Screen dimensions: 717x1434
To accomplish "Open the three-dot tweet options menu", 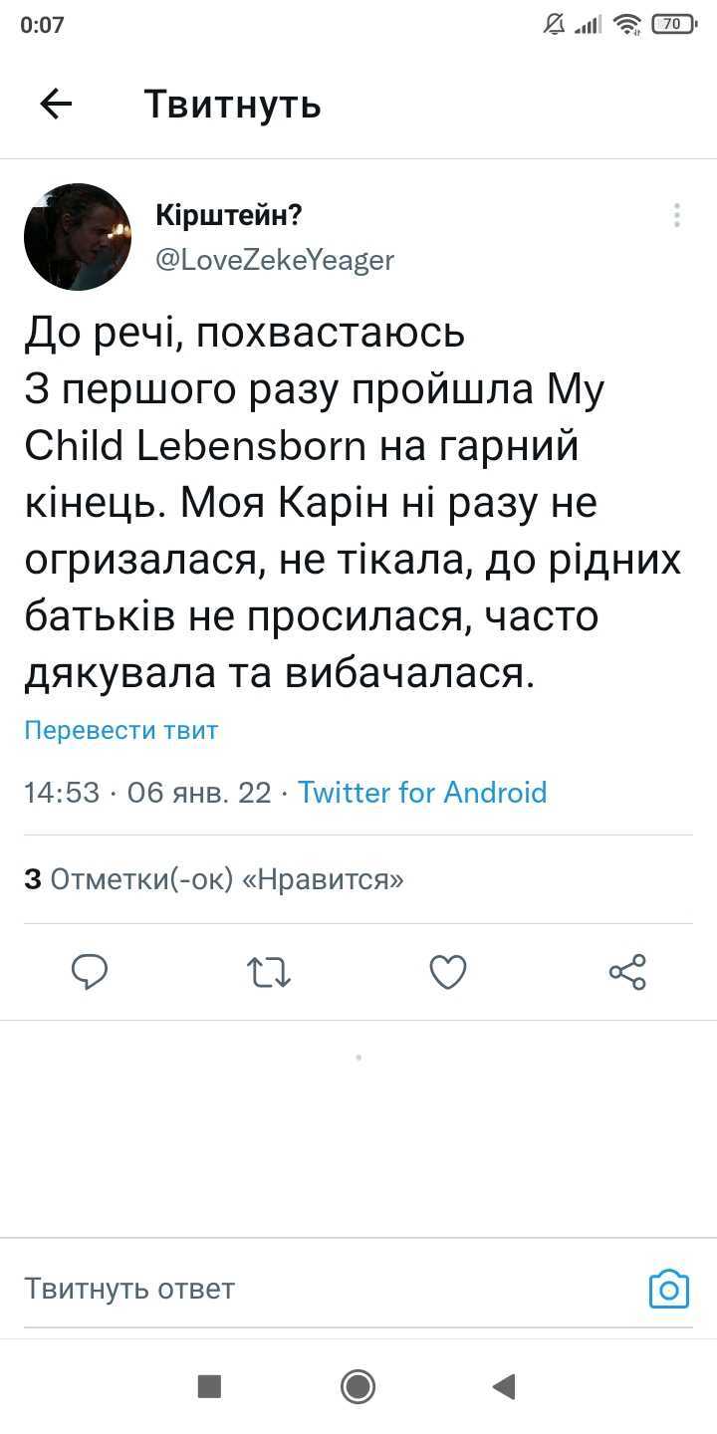I will point(677,215).
